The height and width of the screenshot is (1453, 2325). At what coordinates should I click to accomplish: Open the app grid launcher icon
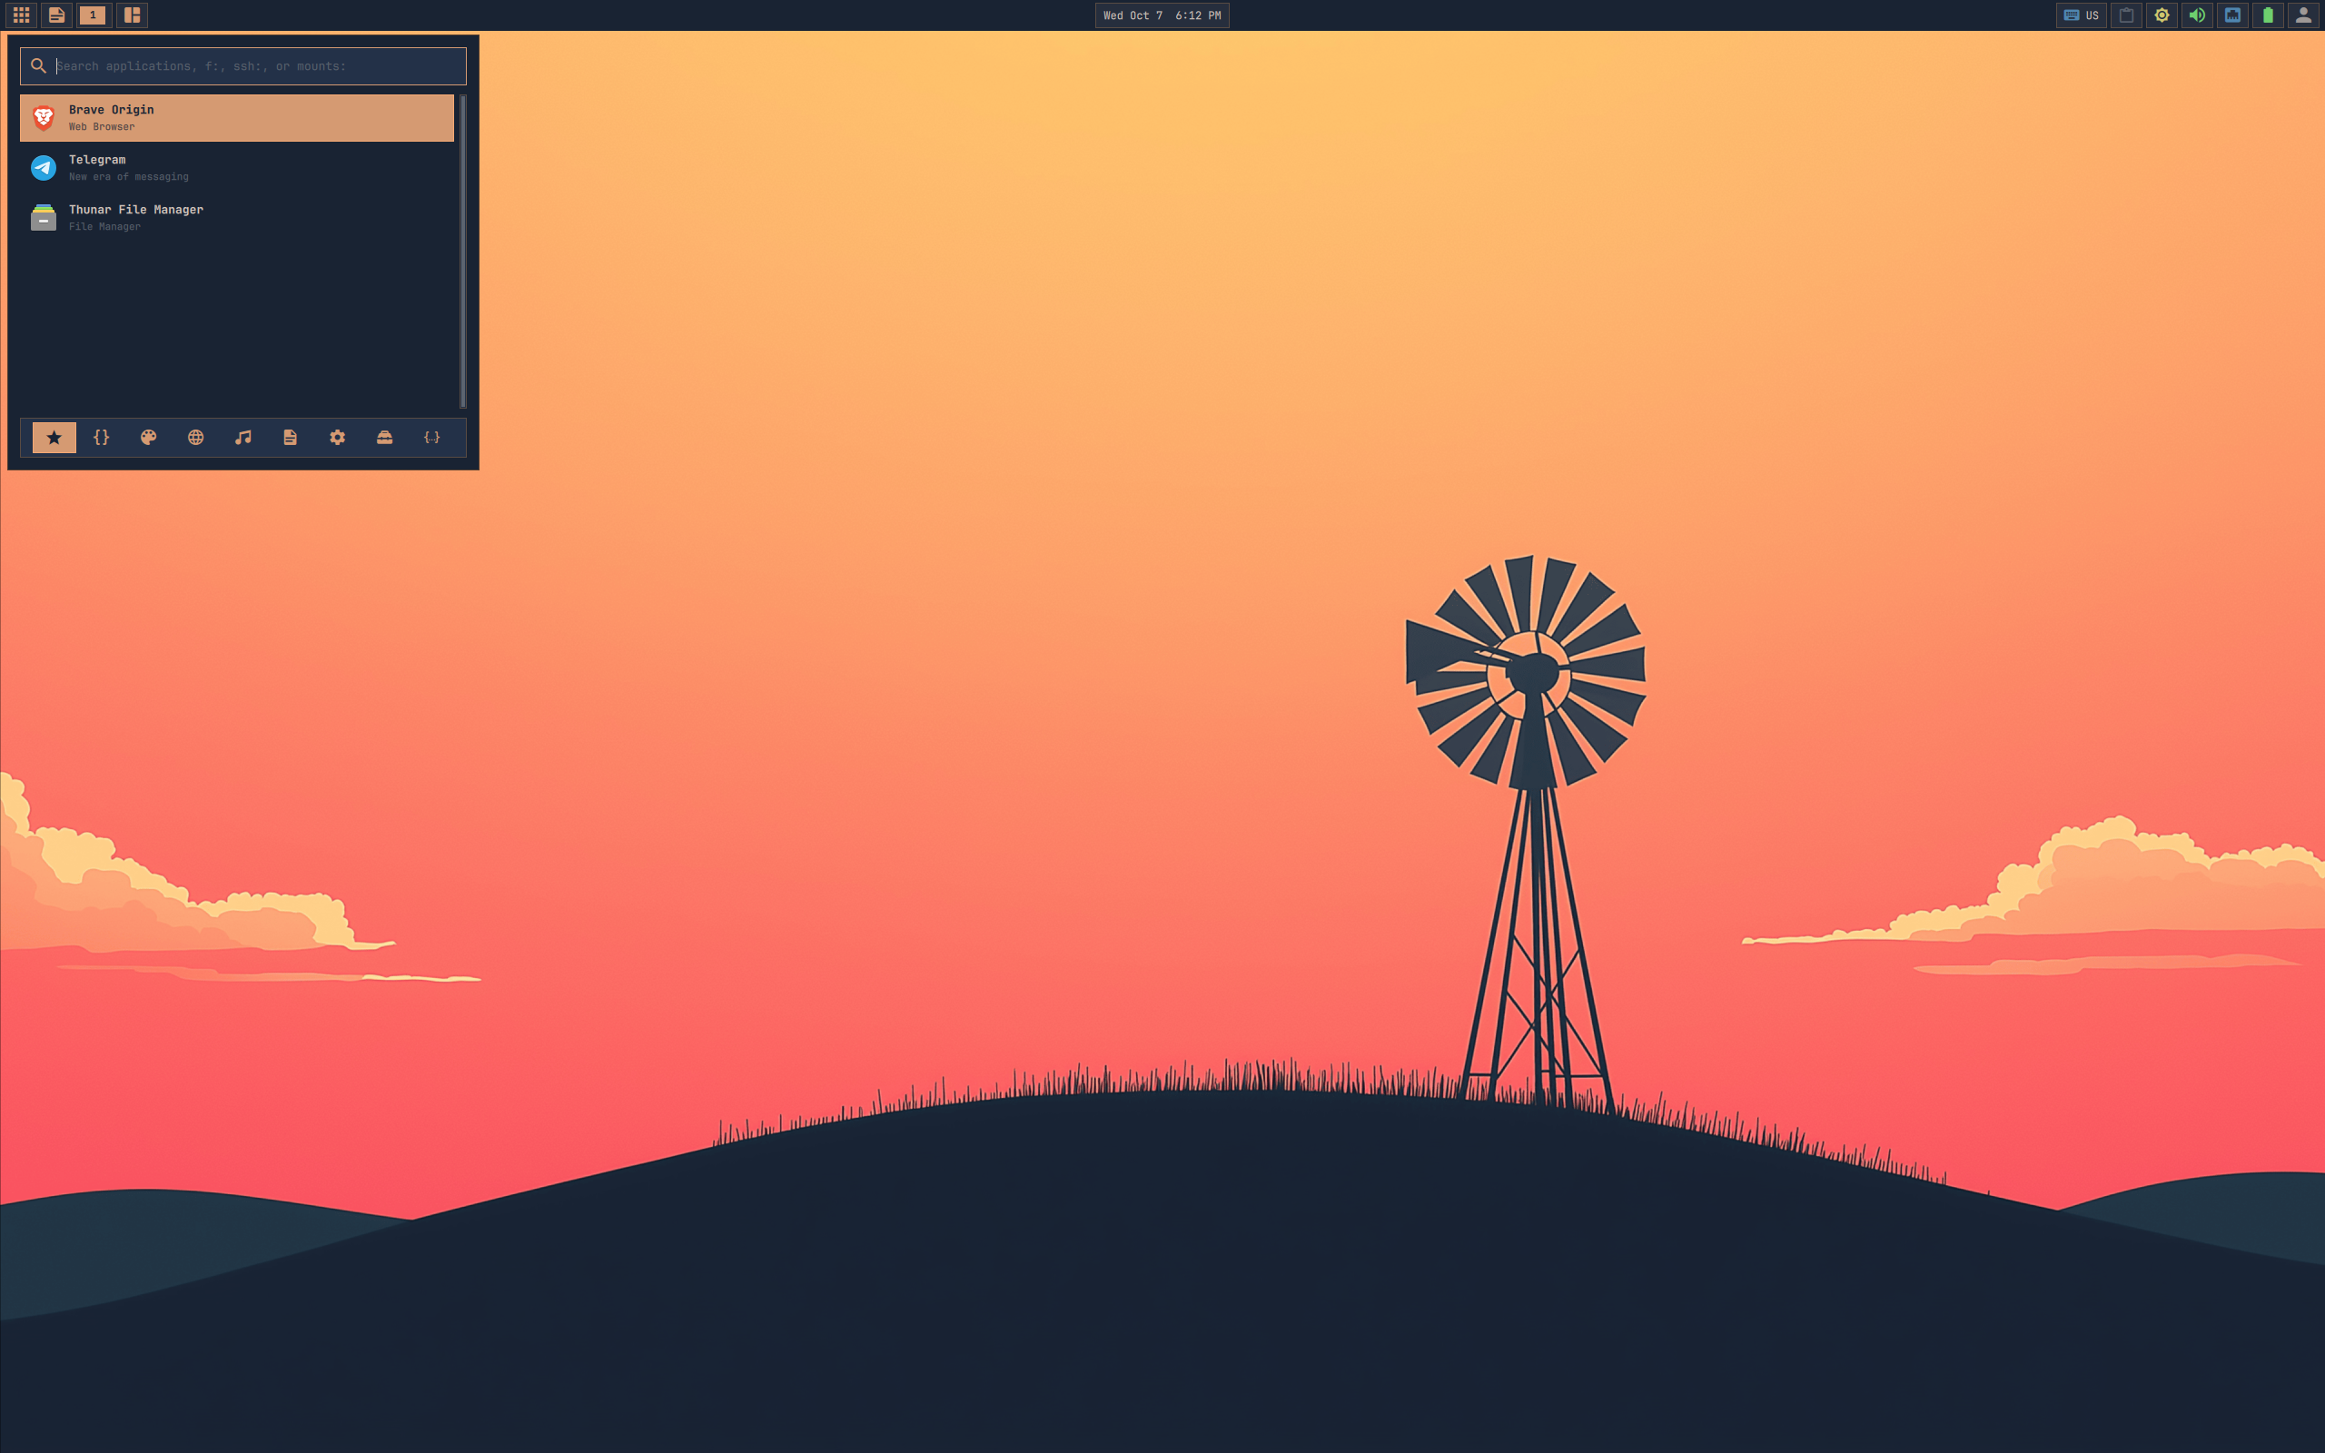pos(21,15)
